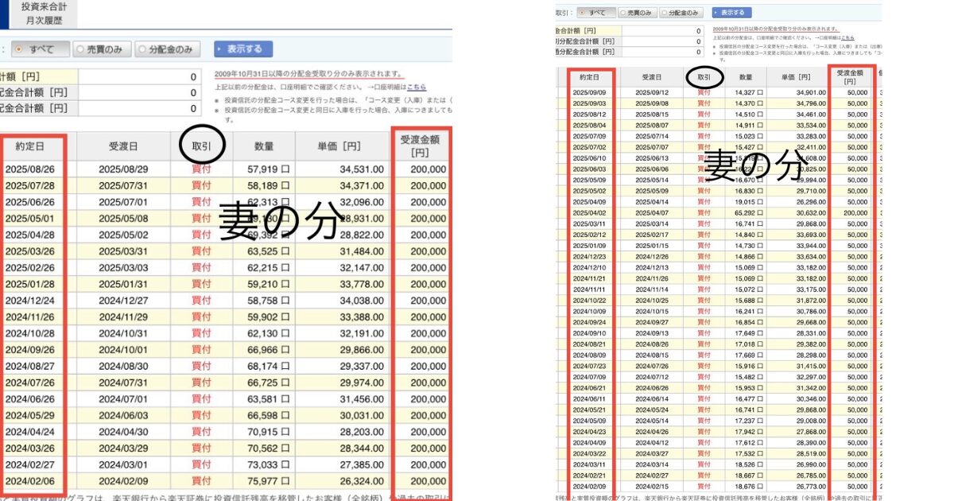The width and height of the screenshot is (954, 501).
Task: Open こちら link in right panel
Action: [848, 37]
